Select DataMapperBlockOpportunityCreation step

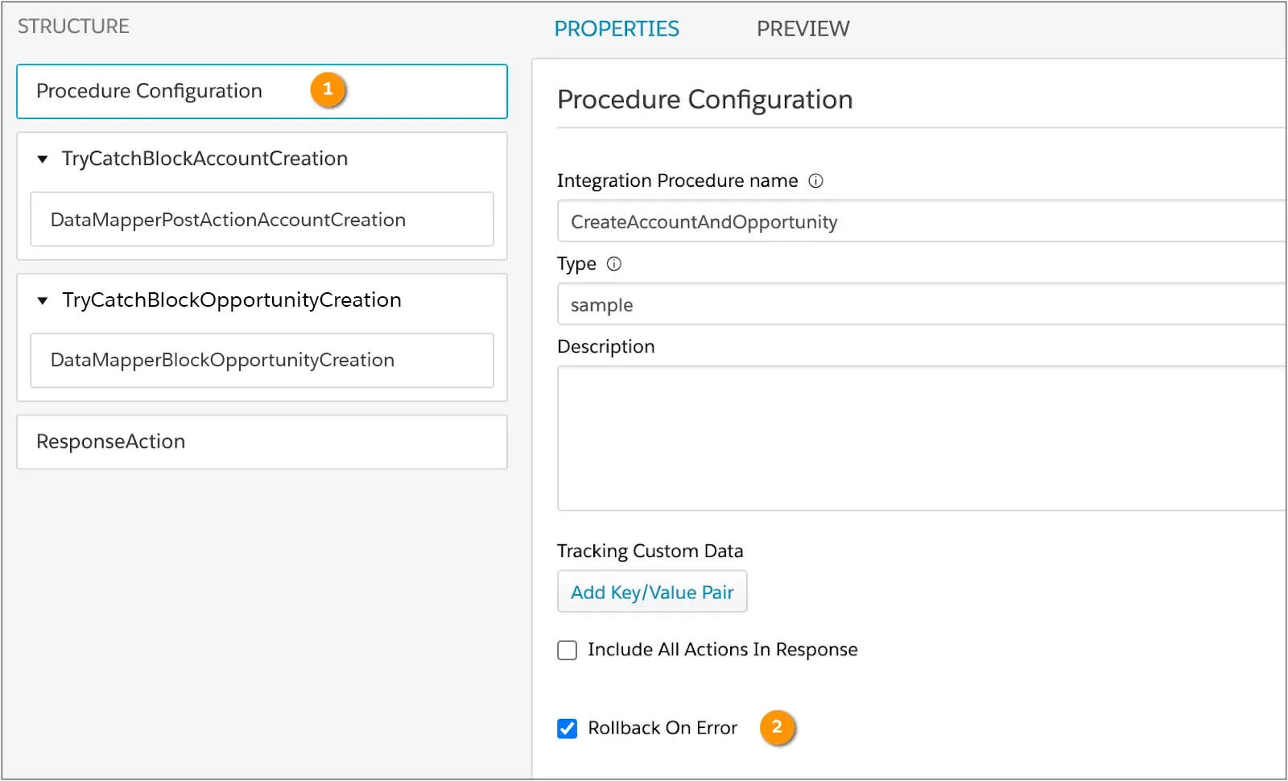262,360
